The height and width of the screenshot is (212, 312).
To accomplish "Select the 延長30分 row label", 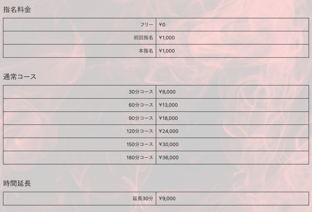I will pyautogui.click(x=143, y=199).
